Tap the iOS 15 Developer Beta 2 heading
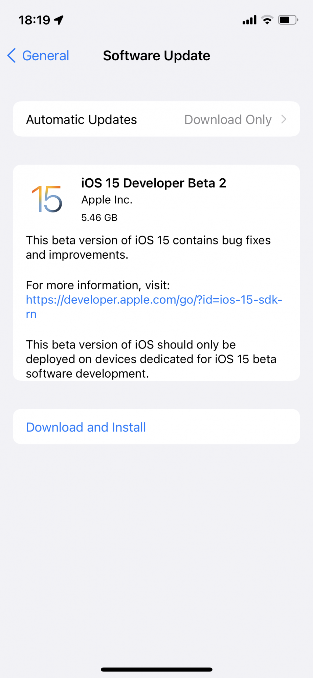The image size is (313, 678). pos(154,183)
